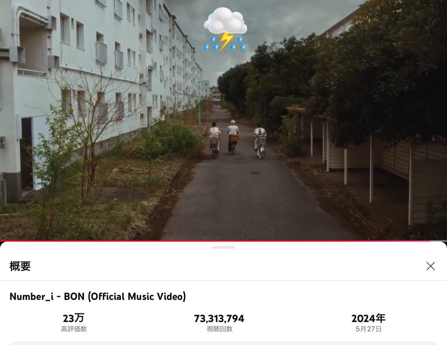
Task: Seek by clicking the red progress bar
Action: pos(215,241)
